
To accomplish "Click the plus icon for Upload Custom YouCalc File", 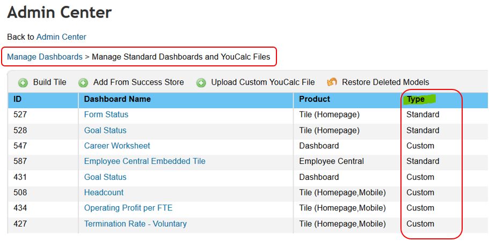I will click(x=201, y=82).
